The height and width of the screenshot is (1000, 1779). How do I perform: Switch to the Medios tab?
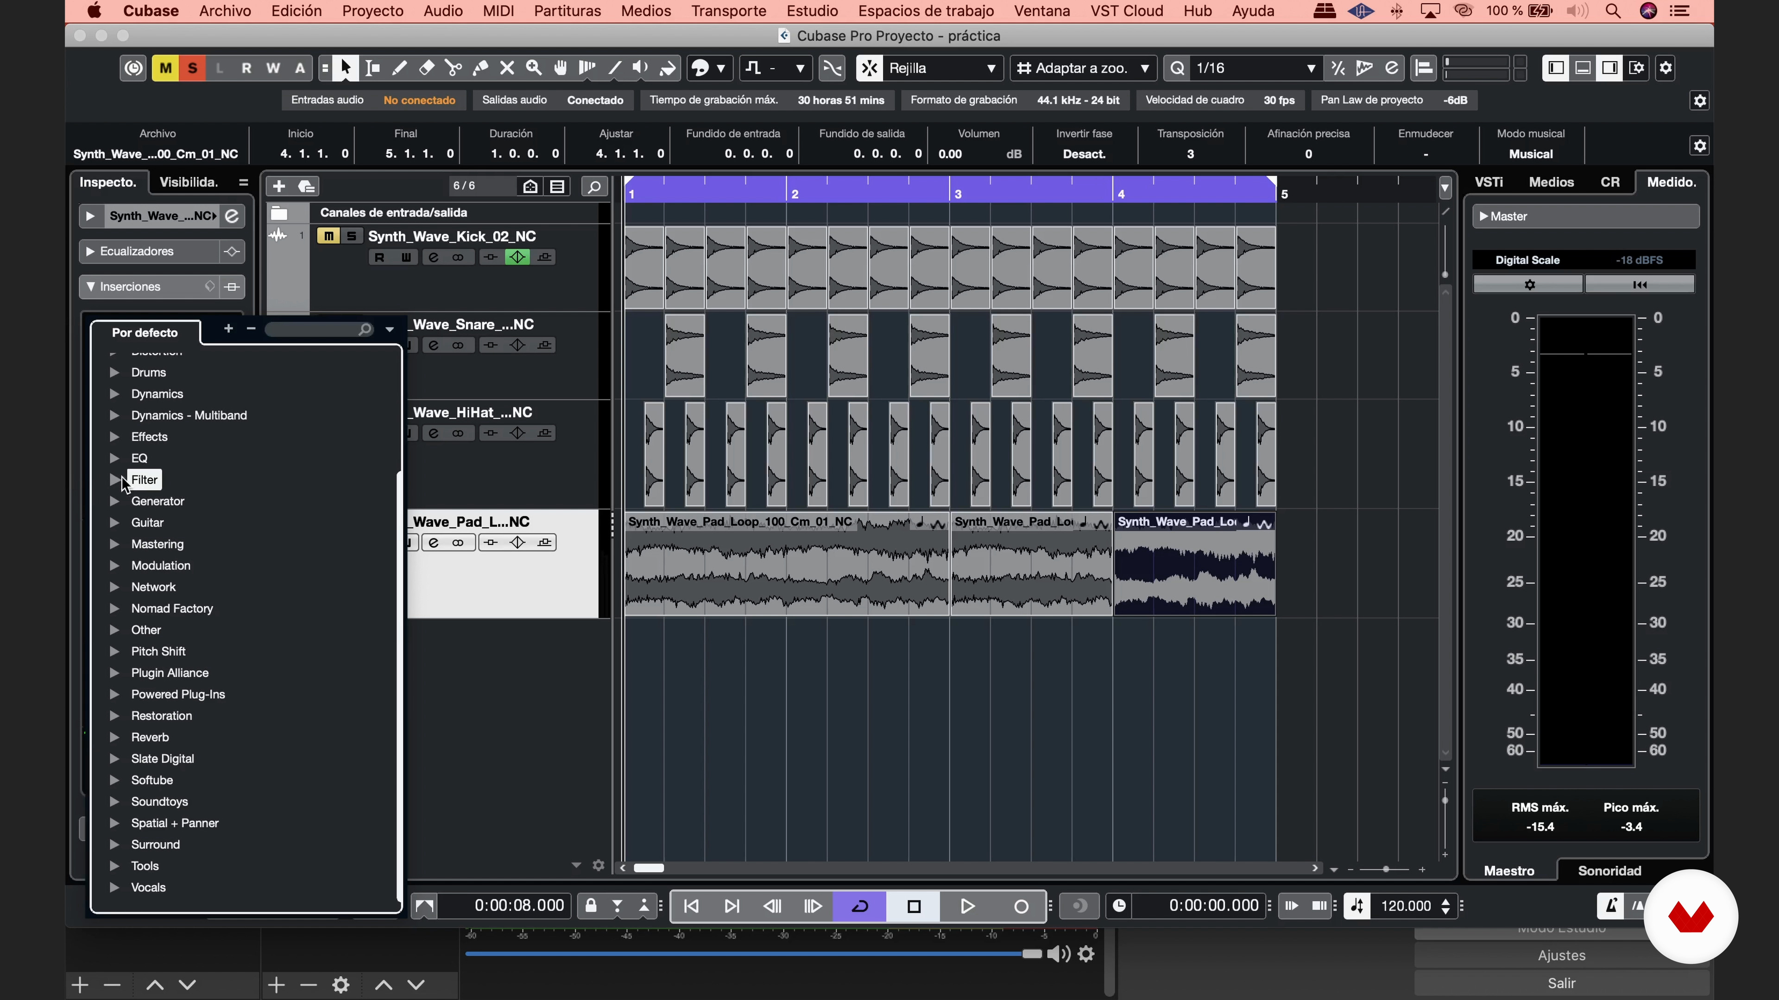1551,182
